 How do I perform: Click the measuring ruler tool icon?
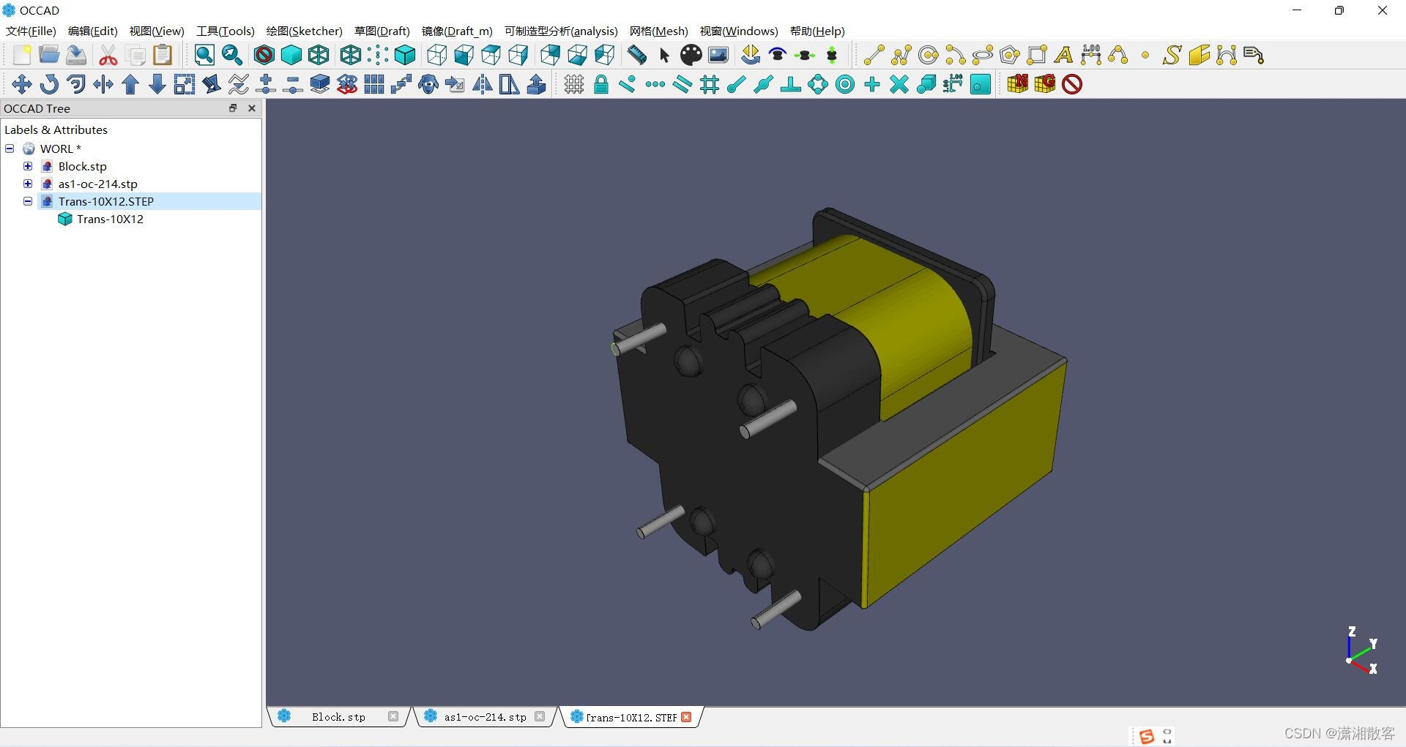[x=637, y=55]
